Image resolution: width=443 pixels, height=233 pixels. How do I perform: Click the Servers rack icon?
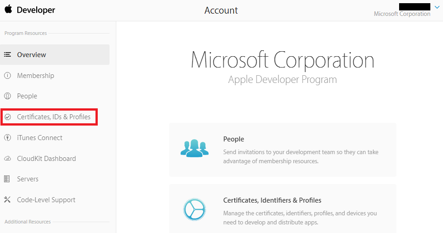(x=7, y=179)
